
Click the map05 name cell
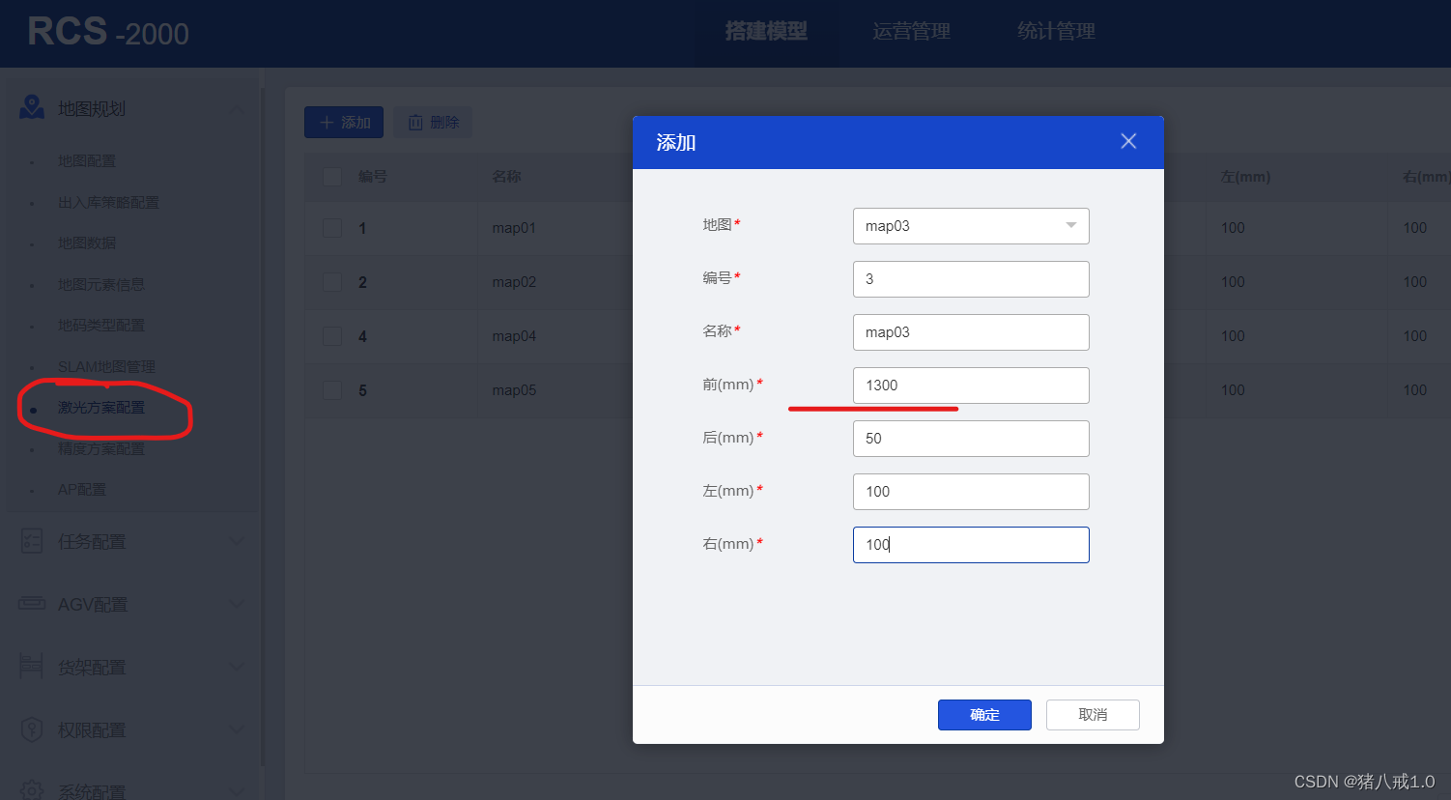[x=514, y=390]
